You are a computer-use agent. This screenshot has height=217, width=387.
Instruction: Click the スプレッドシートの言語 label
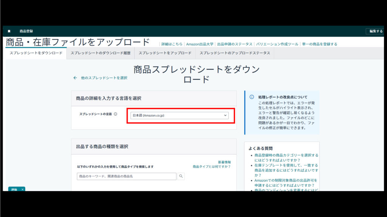96,114
